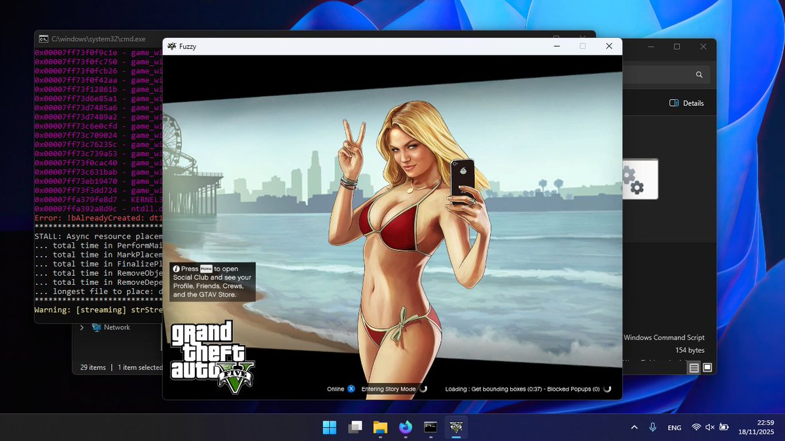Click the 'Entering Story Mode' status text
Image resolution: width=785 pixels, height=441 pixels.
[389, 389]
